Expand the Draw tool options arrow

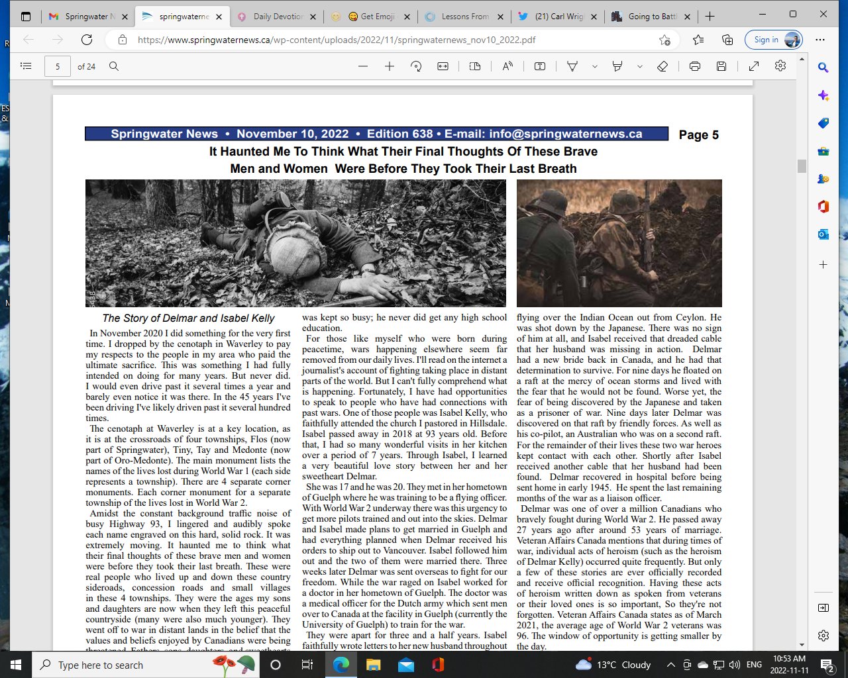594,66
